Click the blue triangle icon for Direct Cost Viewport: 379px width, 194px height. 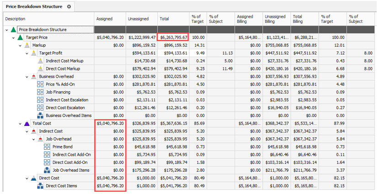(x=33, y=178)
